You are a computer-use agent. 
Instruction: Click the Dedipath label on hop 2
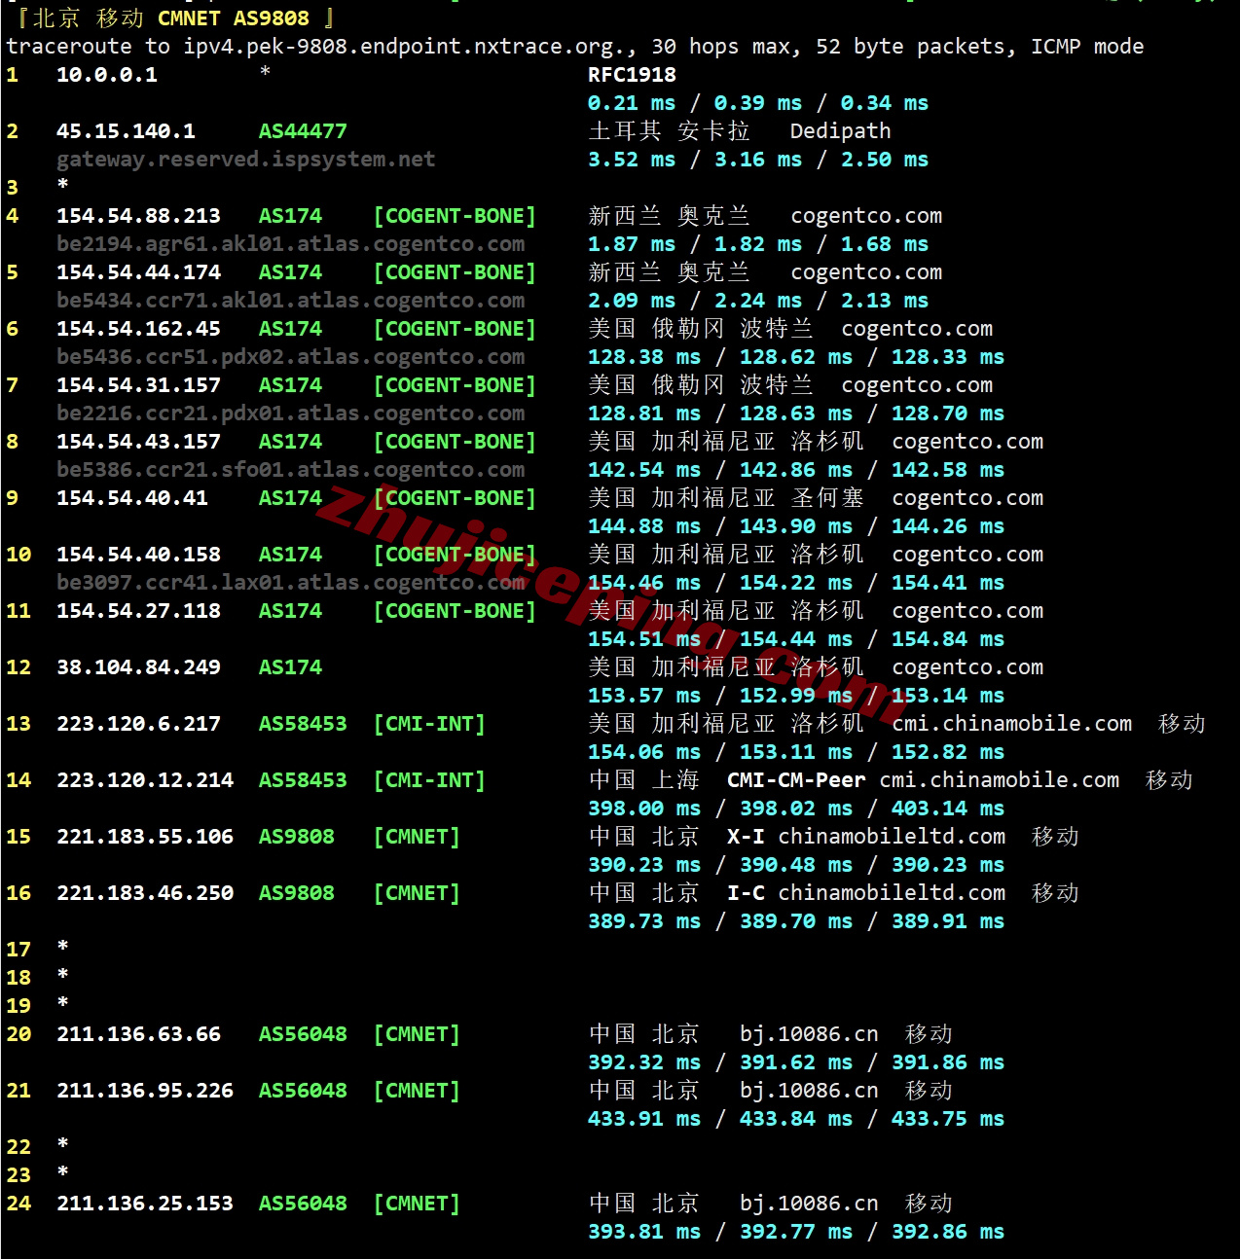tap(840, 131)
